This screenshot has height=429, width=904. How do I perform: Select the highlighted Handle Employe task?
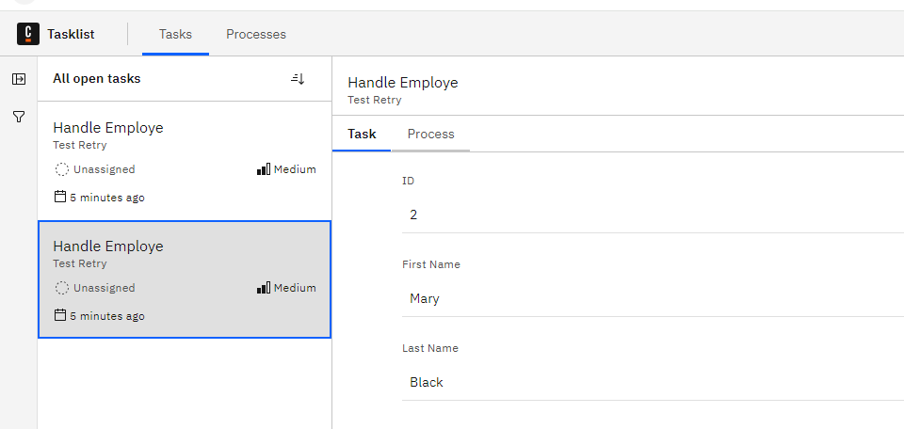click(185, 279)
